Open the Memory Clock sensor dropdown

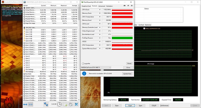(100, 13)
